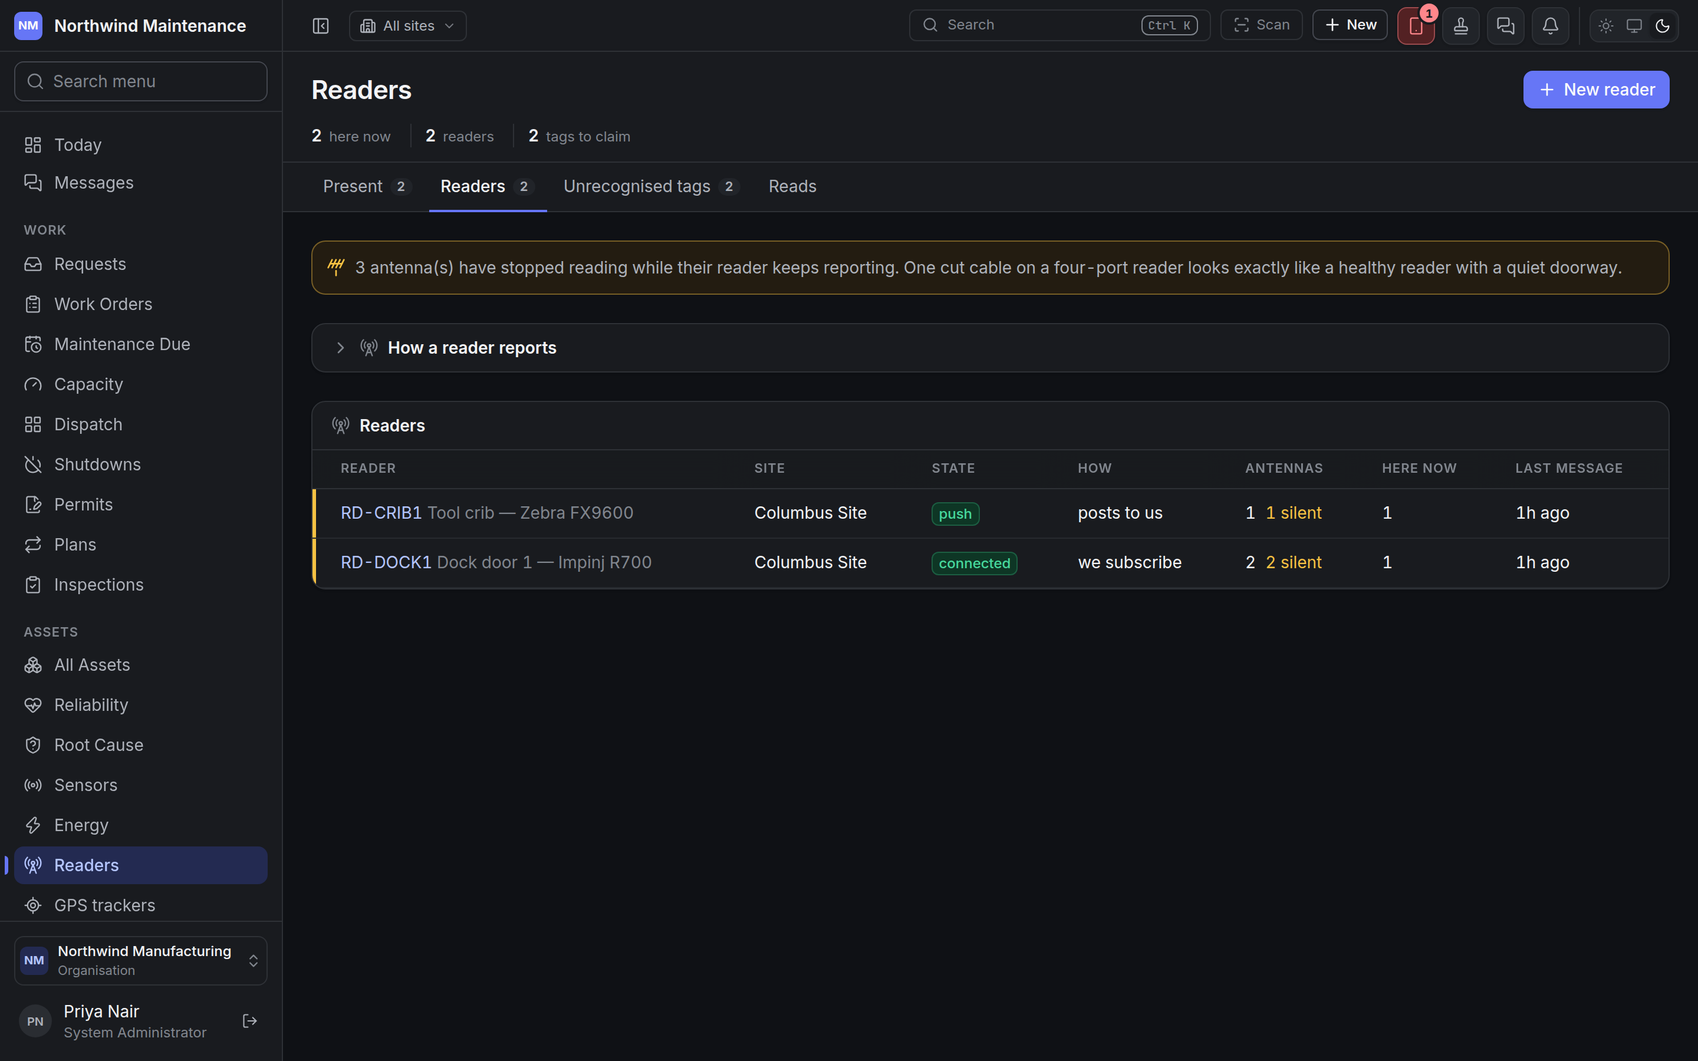Click the log out icon beside Priya Nair
This screenshot has width=1698, height=1061.
250,1021
